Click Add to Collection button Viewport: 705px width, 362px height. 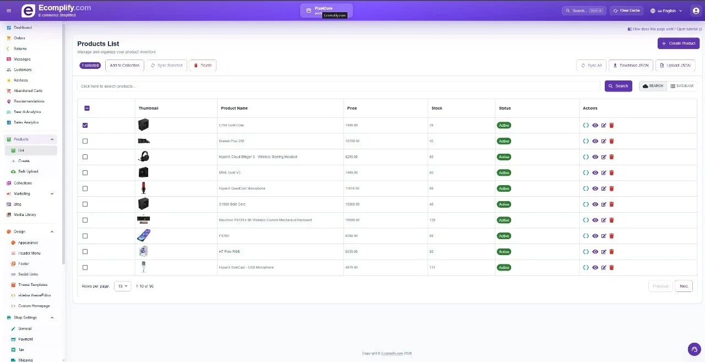pos(124,66)
